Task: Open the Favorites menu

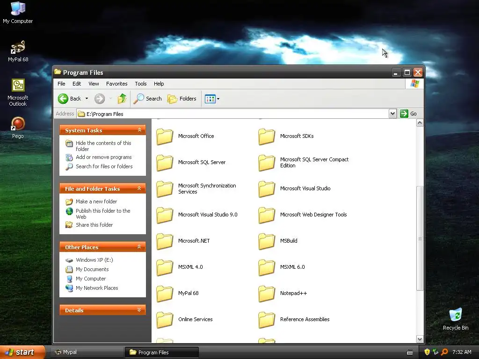Action: click(116, 84)
